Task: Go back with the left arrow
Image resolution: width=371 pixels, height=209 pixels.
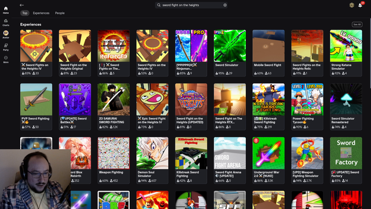Action: [x=22, y=5]
